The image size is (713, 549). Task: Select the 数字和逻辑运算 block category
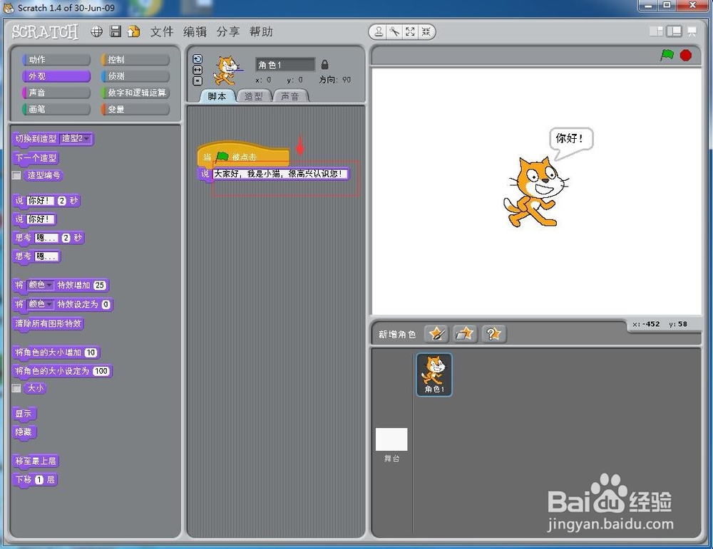click(135, 93)
